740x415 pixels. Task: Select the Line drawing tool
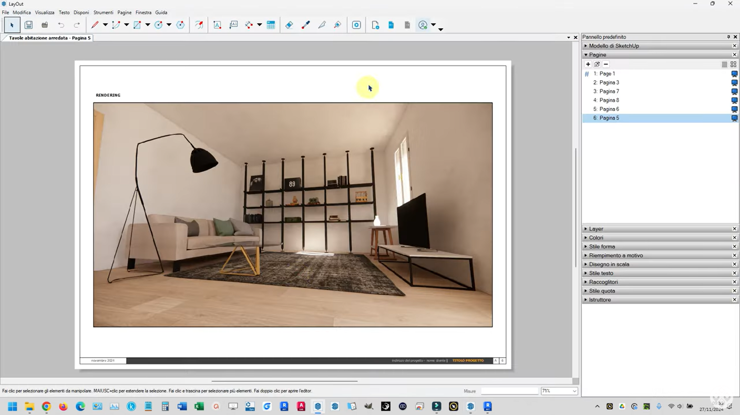click(95, 25)
